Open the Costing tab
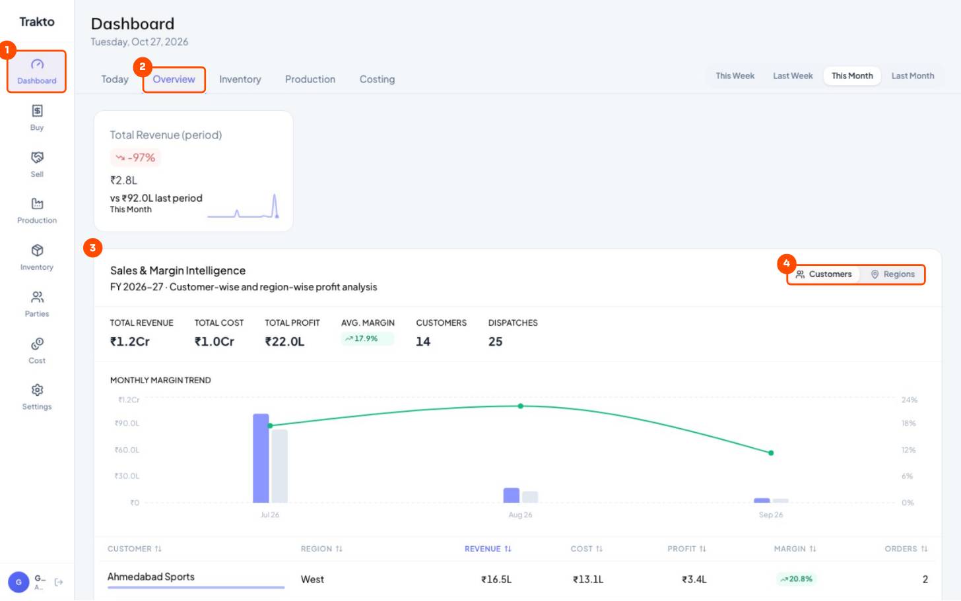961x601 pixels. tap(377, 79)
